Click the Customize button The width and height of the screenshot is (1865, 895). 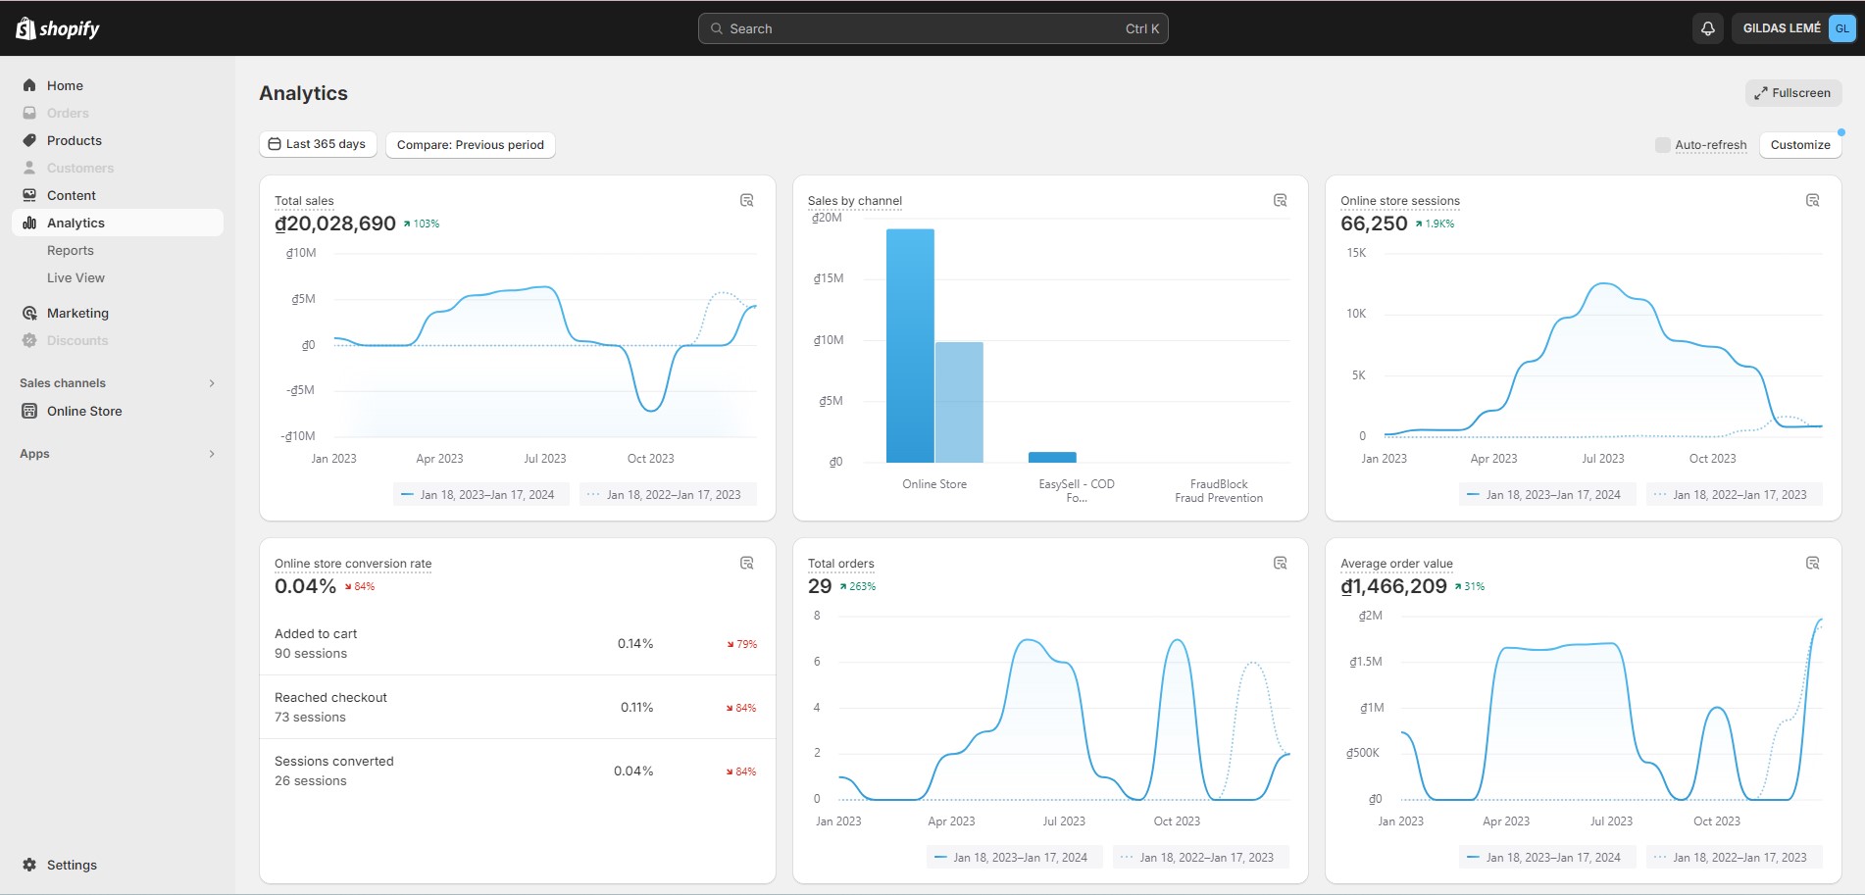click(1800, 145)
